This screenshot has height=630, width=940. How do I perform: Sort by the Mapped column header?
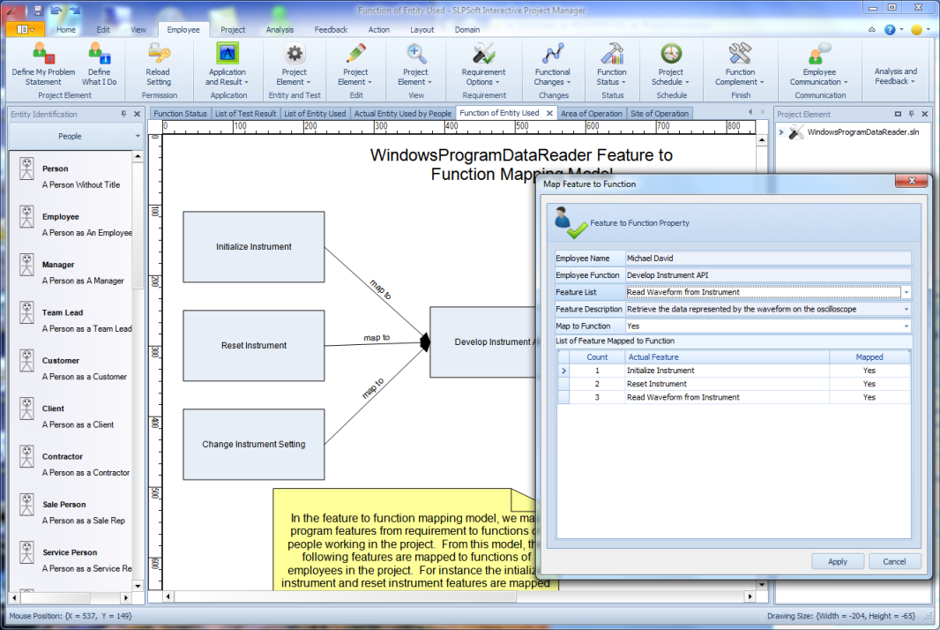click(869, 357)
